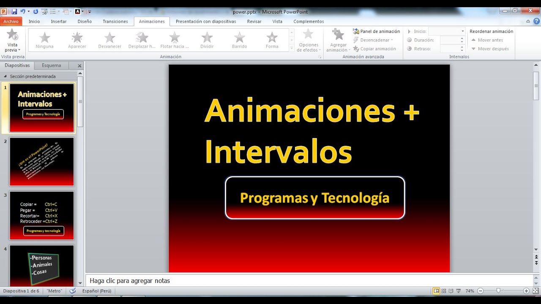
Task: Click the font color A icon
Action: pos(77,12)
